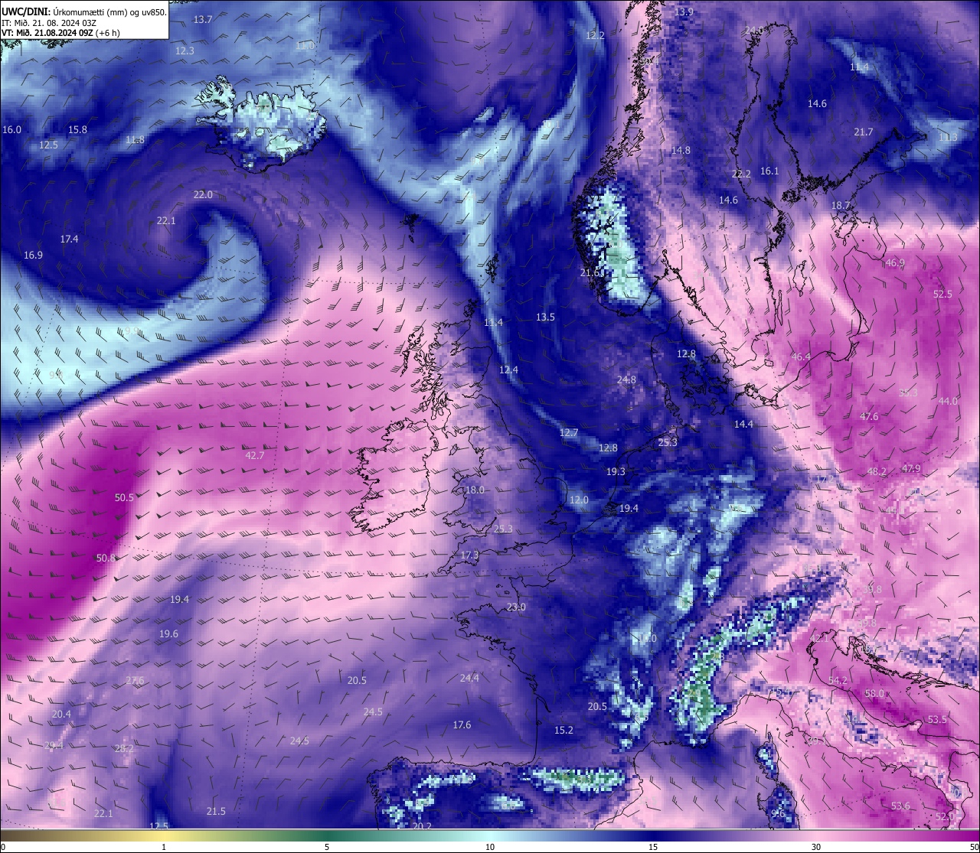Click the 48.2 value in eastern Europe
The image size is (980, 853).
(876, 471)
